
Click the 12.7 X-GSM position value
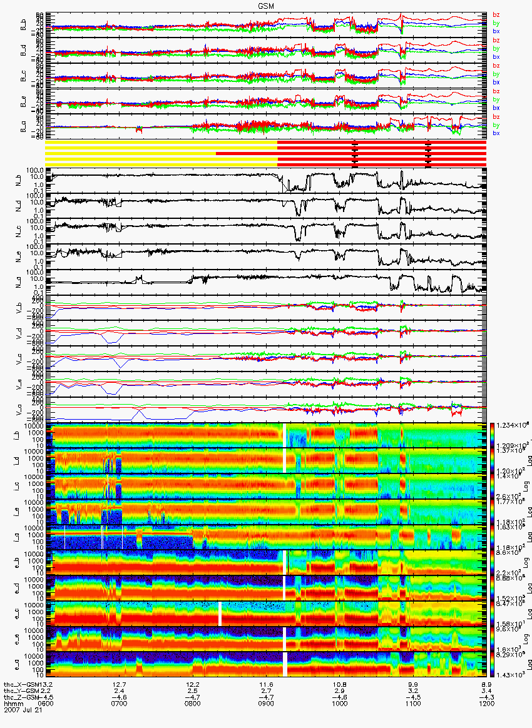(x=120, y=684)
